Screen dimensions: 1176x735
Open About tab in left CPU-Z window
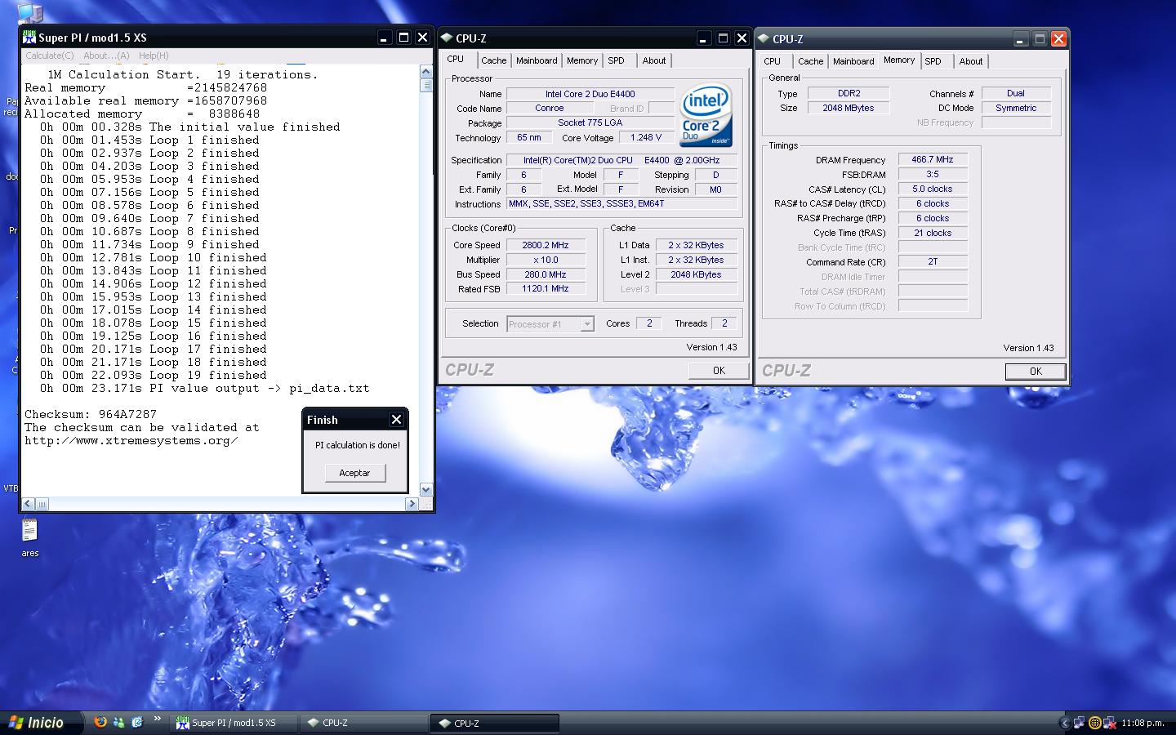click(x=654, y=60)
